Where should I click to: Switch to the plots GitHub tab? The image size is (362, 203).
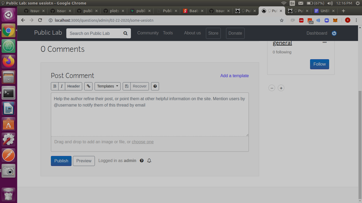click(x=113, y=11)
